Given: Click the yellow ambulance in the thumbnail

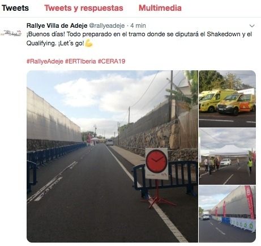Looking at the screenshot, I should click(x=217, y=100).
